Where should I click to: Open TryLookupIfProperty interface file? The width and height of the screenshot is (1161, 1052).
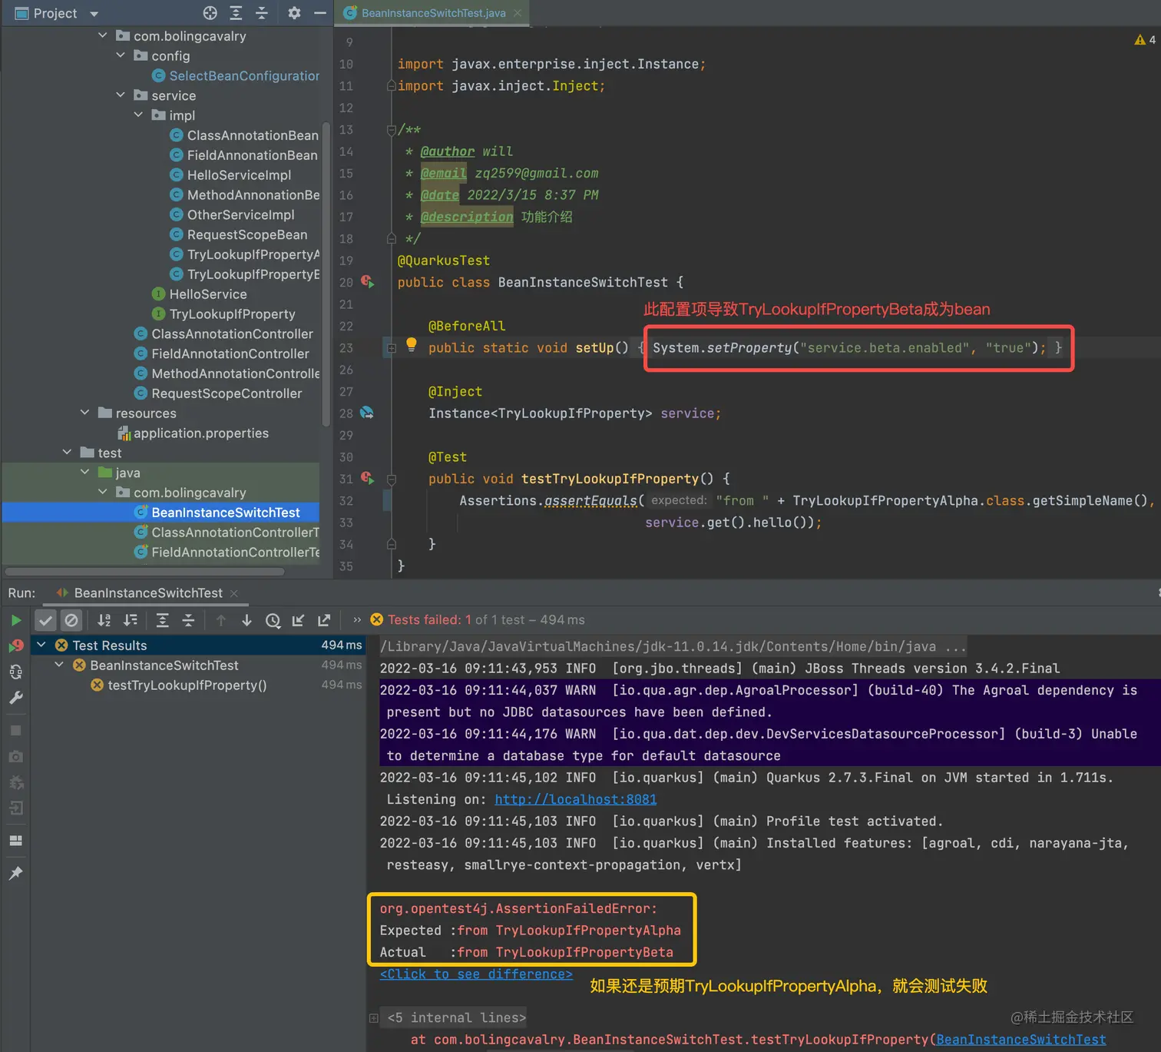223,314
